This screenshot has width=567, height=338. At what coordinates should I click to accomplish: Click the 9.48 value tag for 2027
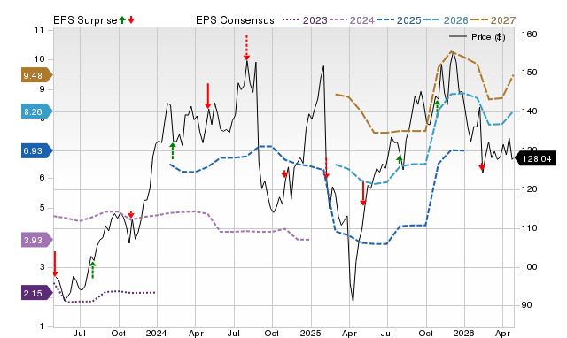pos(37,75)
